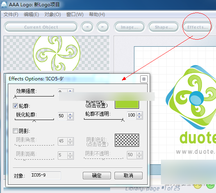Cancel with the 取消 button

[129, 176]
